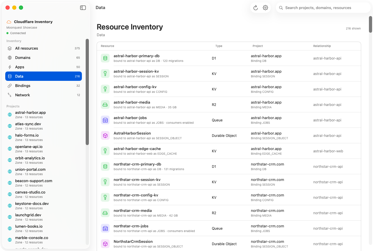Click the queue icon for northstar-crm-jobs
The image size is (373, 251).
pos(105,228)
